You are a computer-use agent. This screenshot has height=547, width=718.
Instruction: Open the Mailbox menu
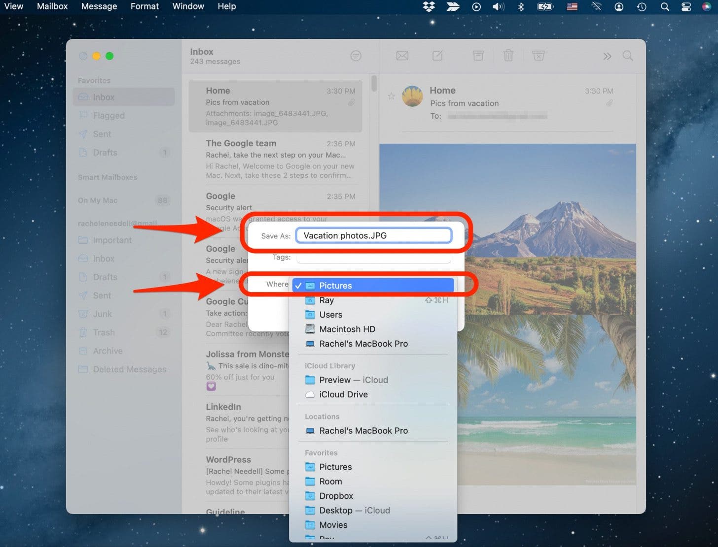coord(52,6)
